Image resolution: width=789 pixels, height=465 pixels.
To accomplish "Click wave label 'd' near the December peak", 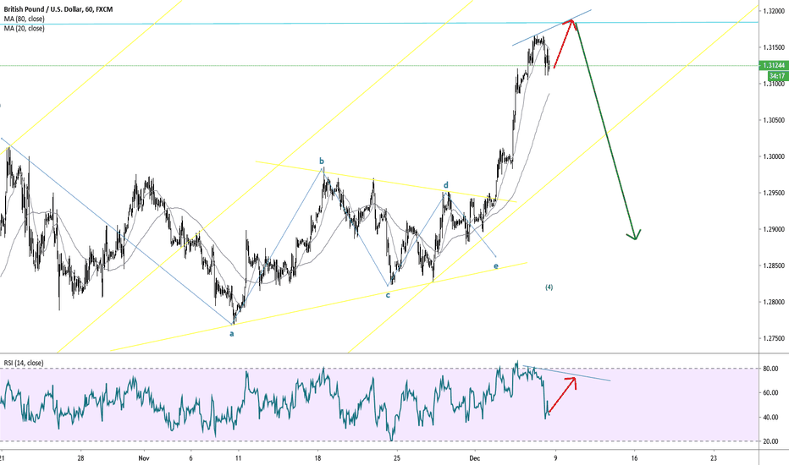I will [x=447, y=184].
